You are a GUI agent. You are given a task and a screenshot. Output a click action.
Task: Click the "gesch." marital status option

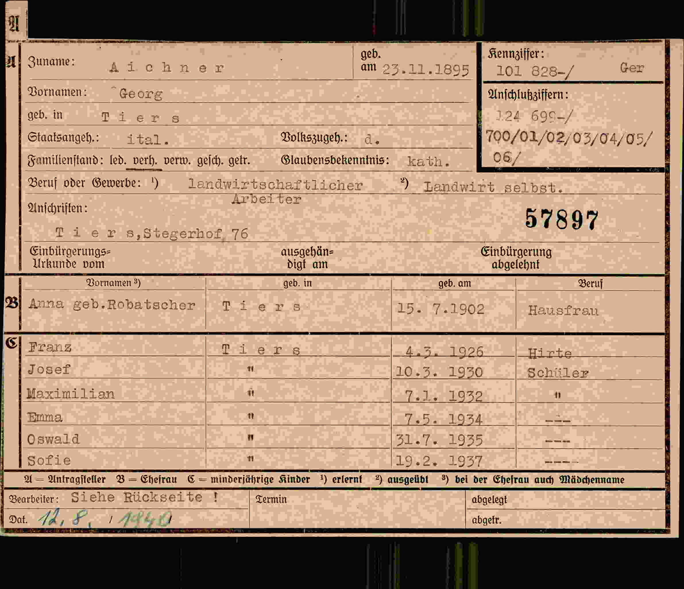point(210,161)
